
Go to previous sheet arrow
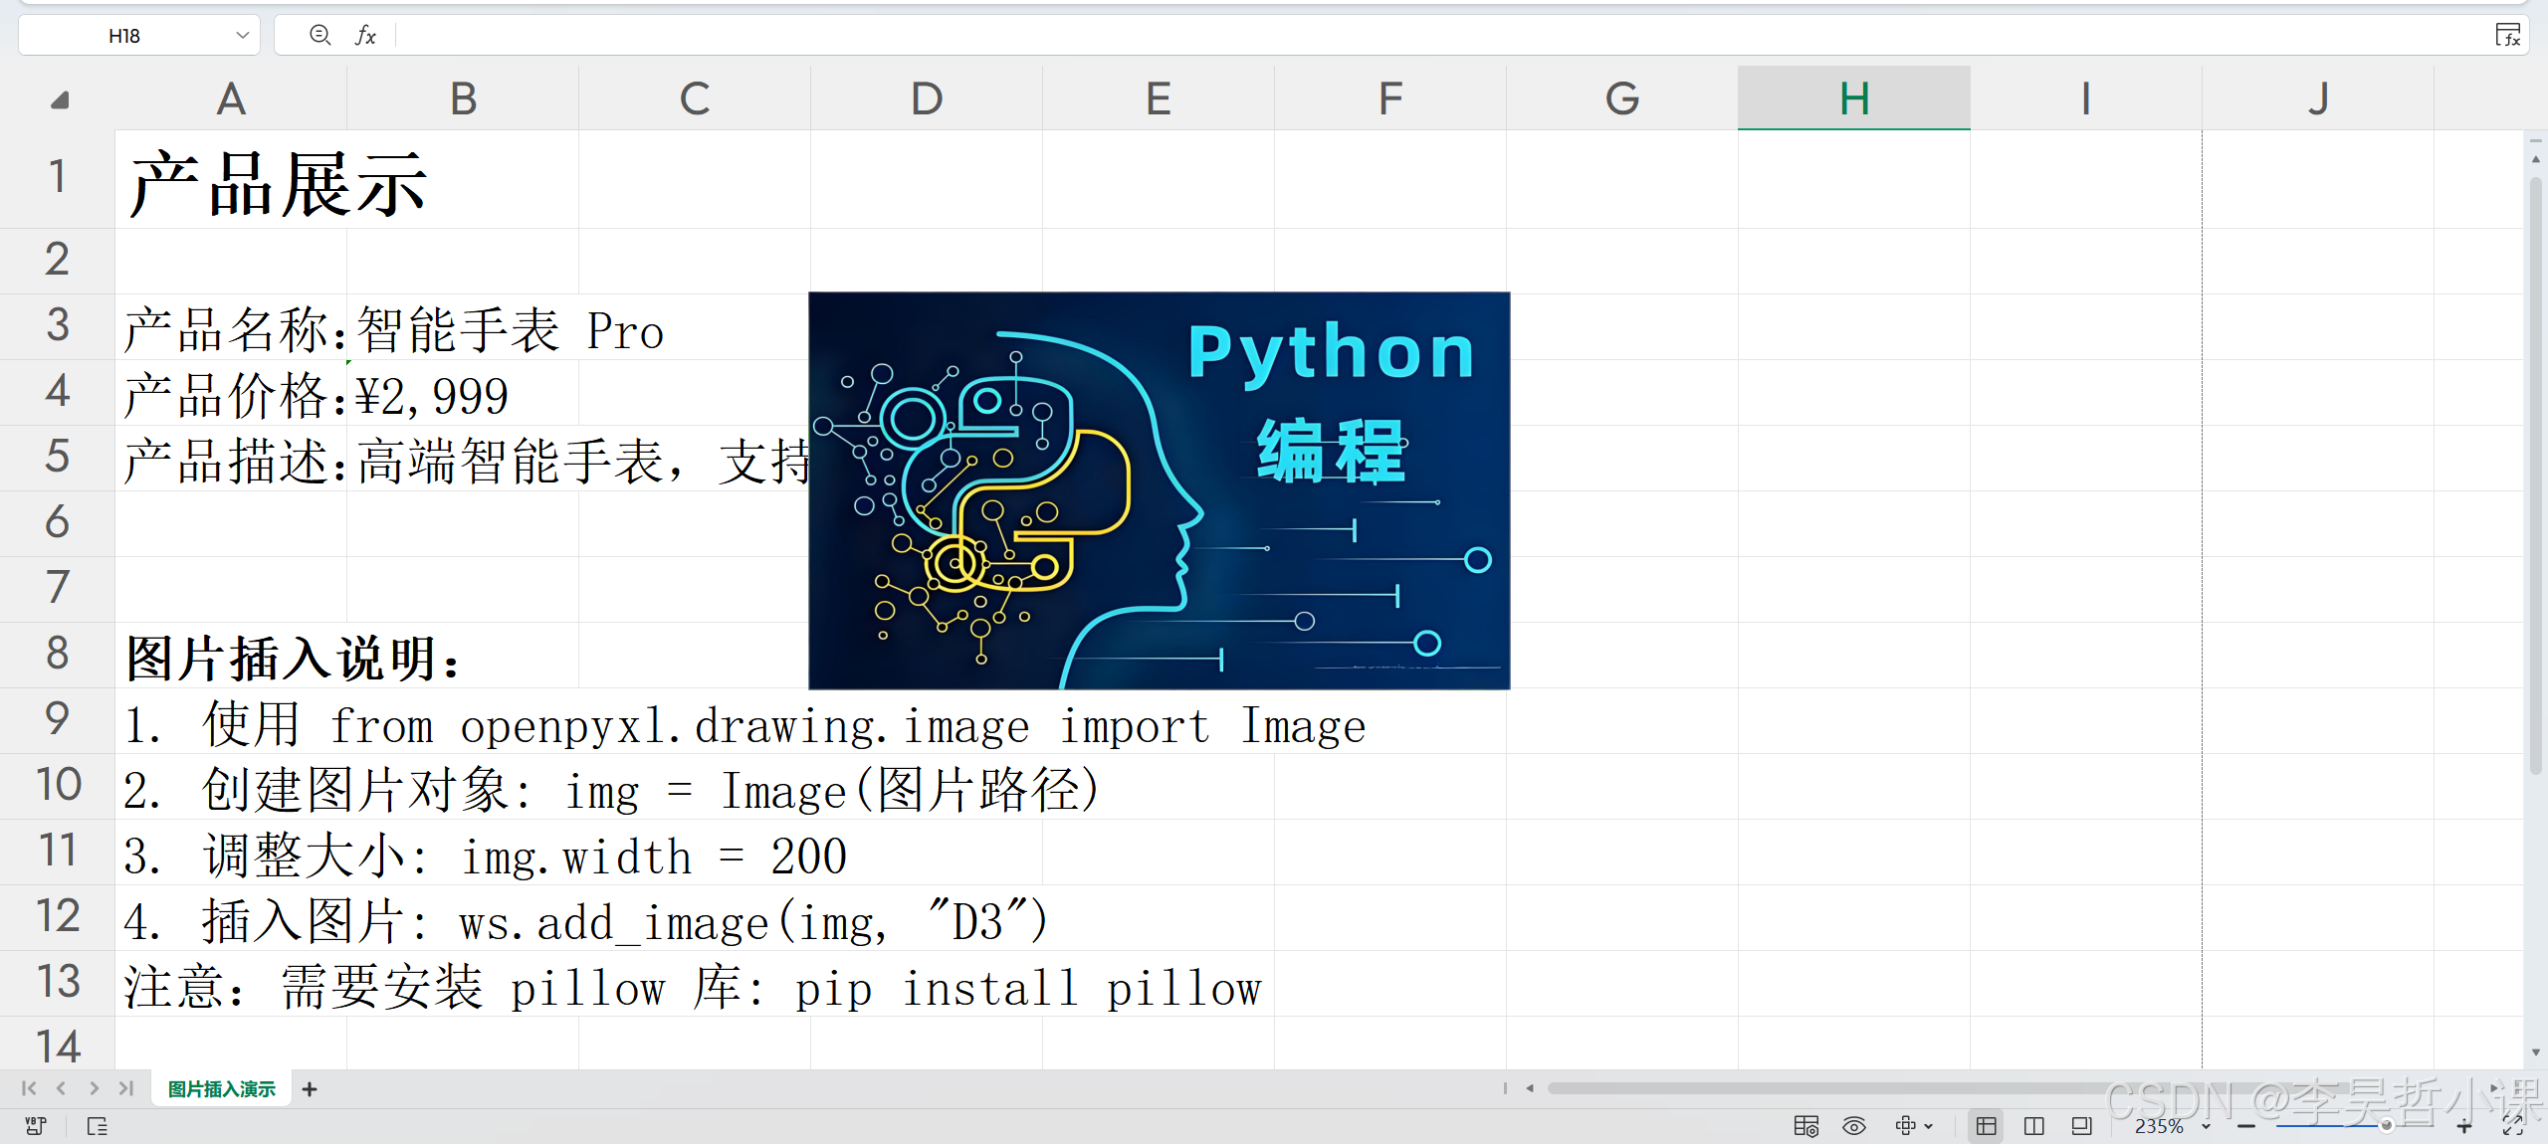click(x=62, y=1088)
